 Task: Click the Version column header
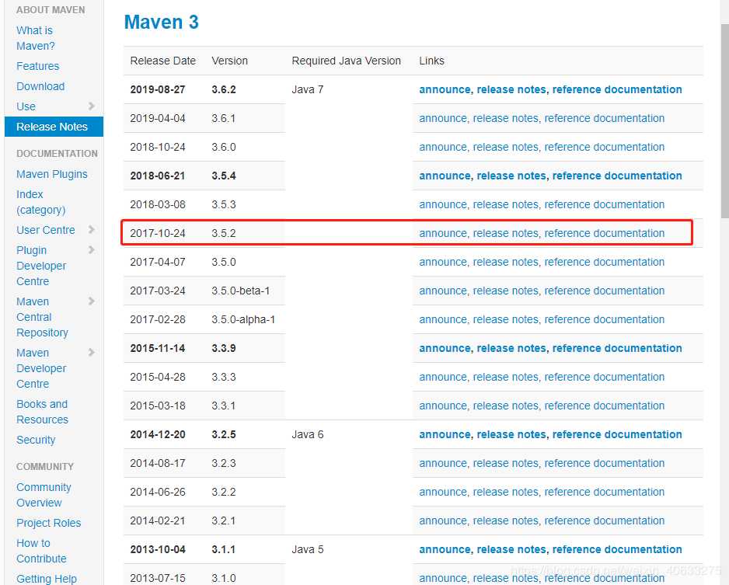pos(230,61)
